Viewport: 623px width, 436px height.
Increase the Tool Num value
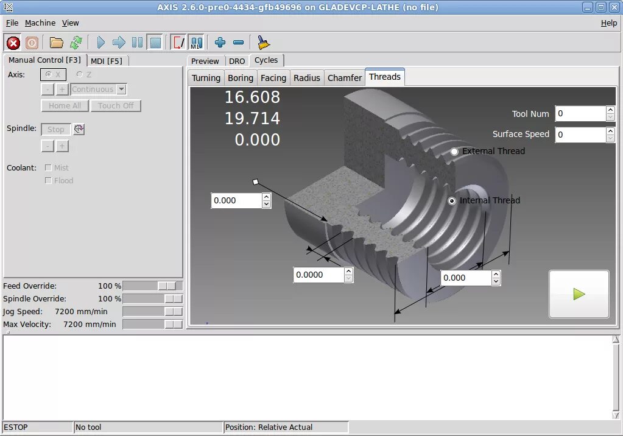coord(610,110)
